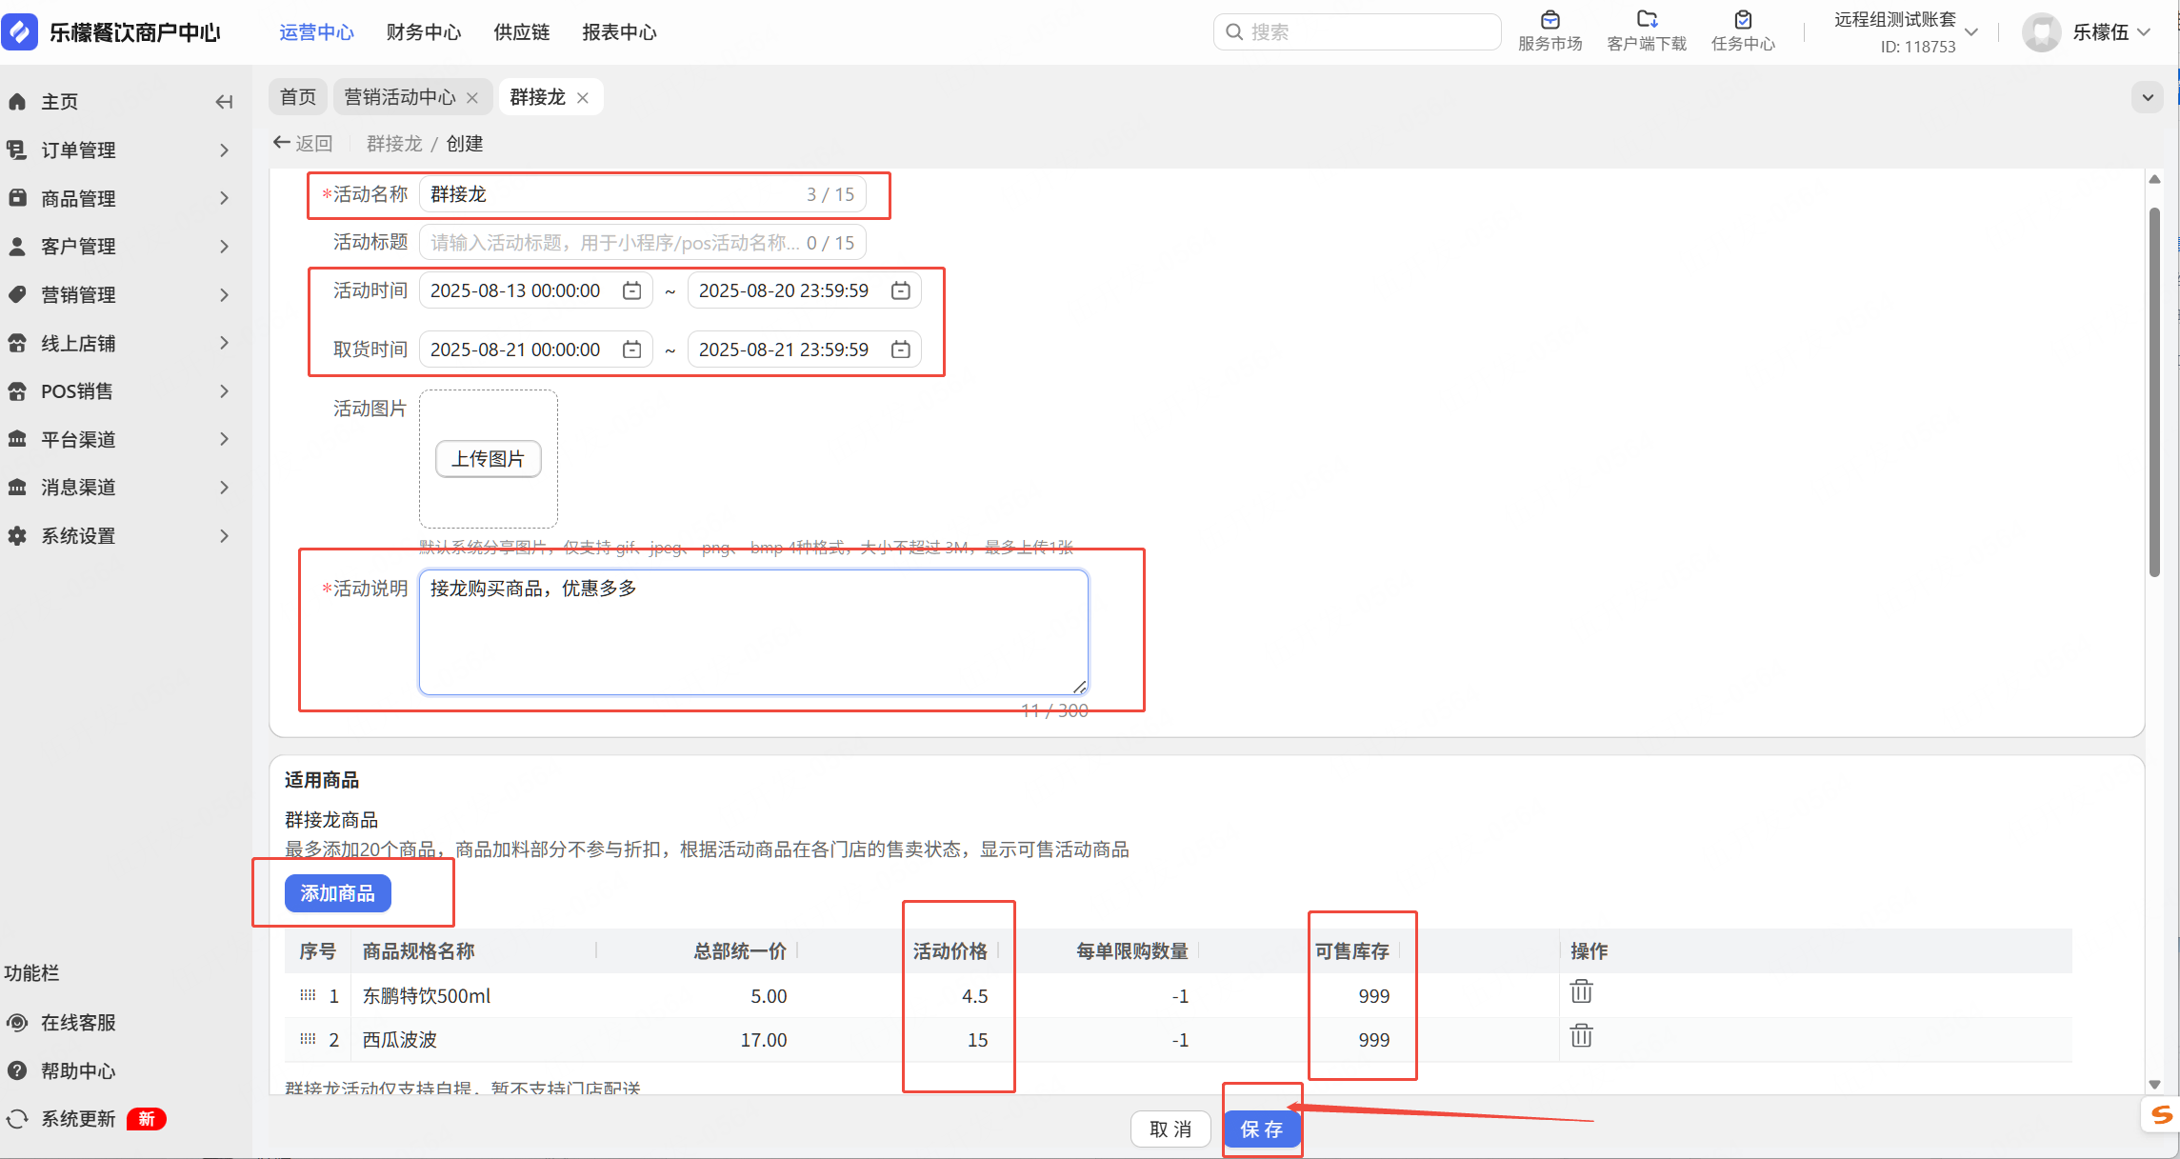Open 远程组测试账套 account dropdown

(1970, 32)
